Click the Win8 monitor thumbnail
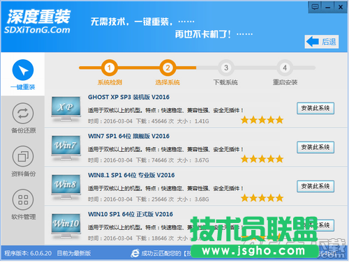The width and height of the screenshot is (349, 262). pyautogui.click(x=66, y=187)
